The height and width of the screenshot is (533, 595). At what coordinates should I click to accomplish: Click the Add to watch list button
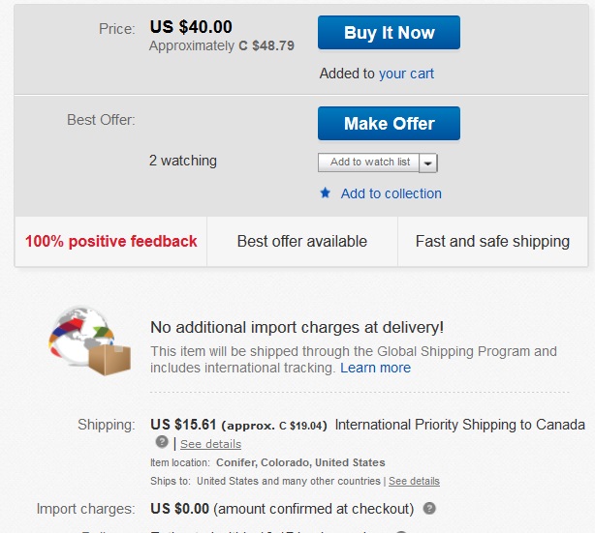369,163
